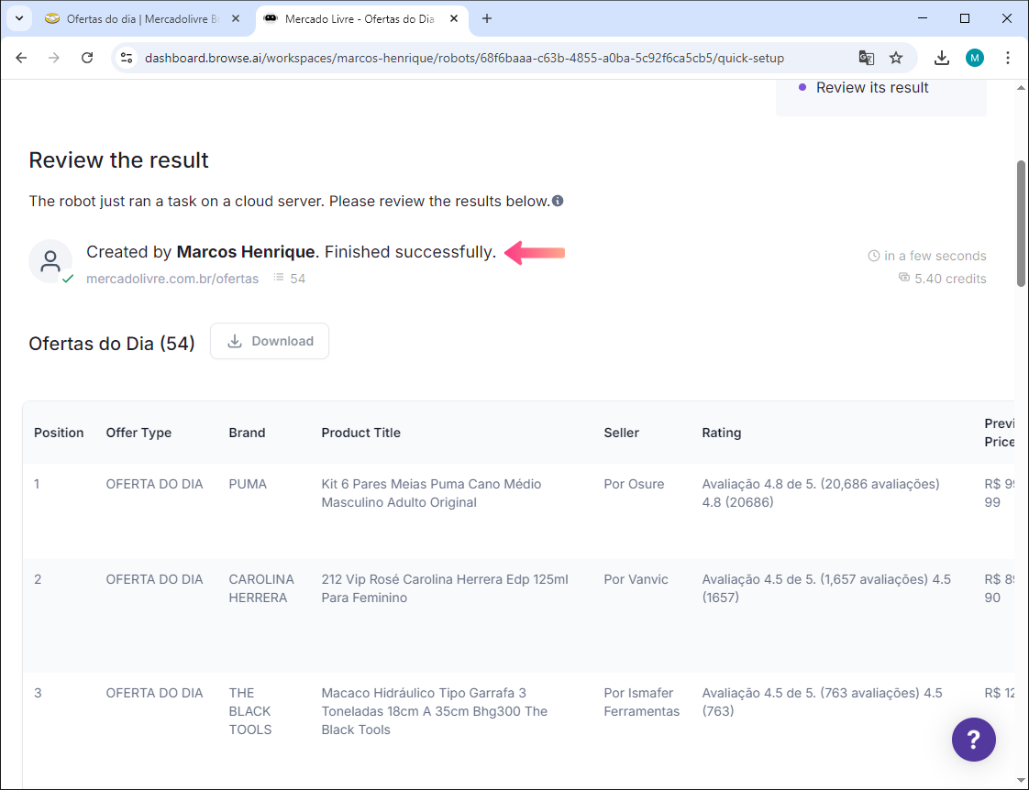Screen dimensions: 1029x790
Task: Select the 212 Vip Rosé product title
Action: [445, 588]
